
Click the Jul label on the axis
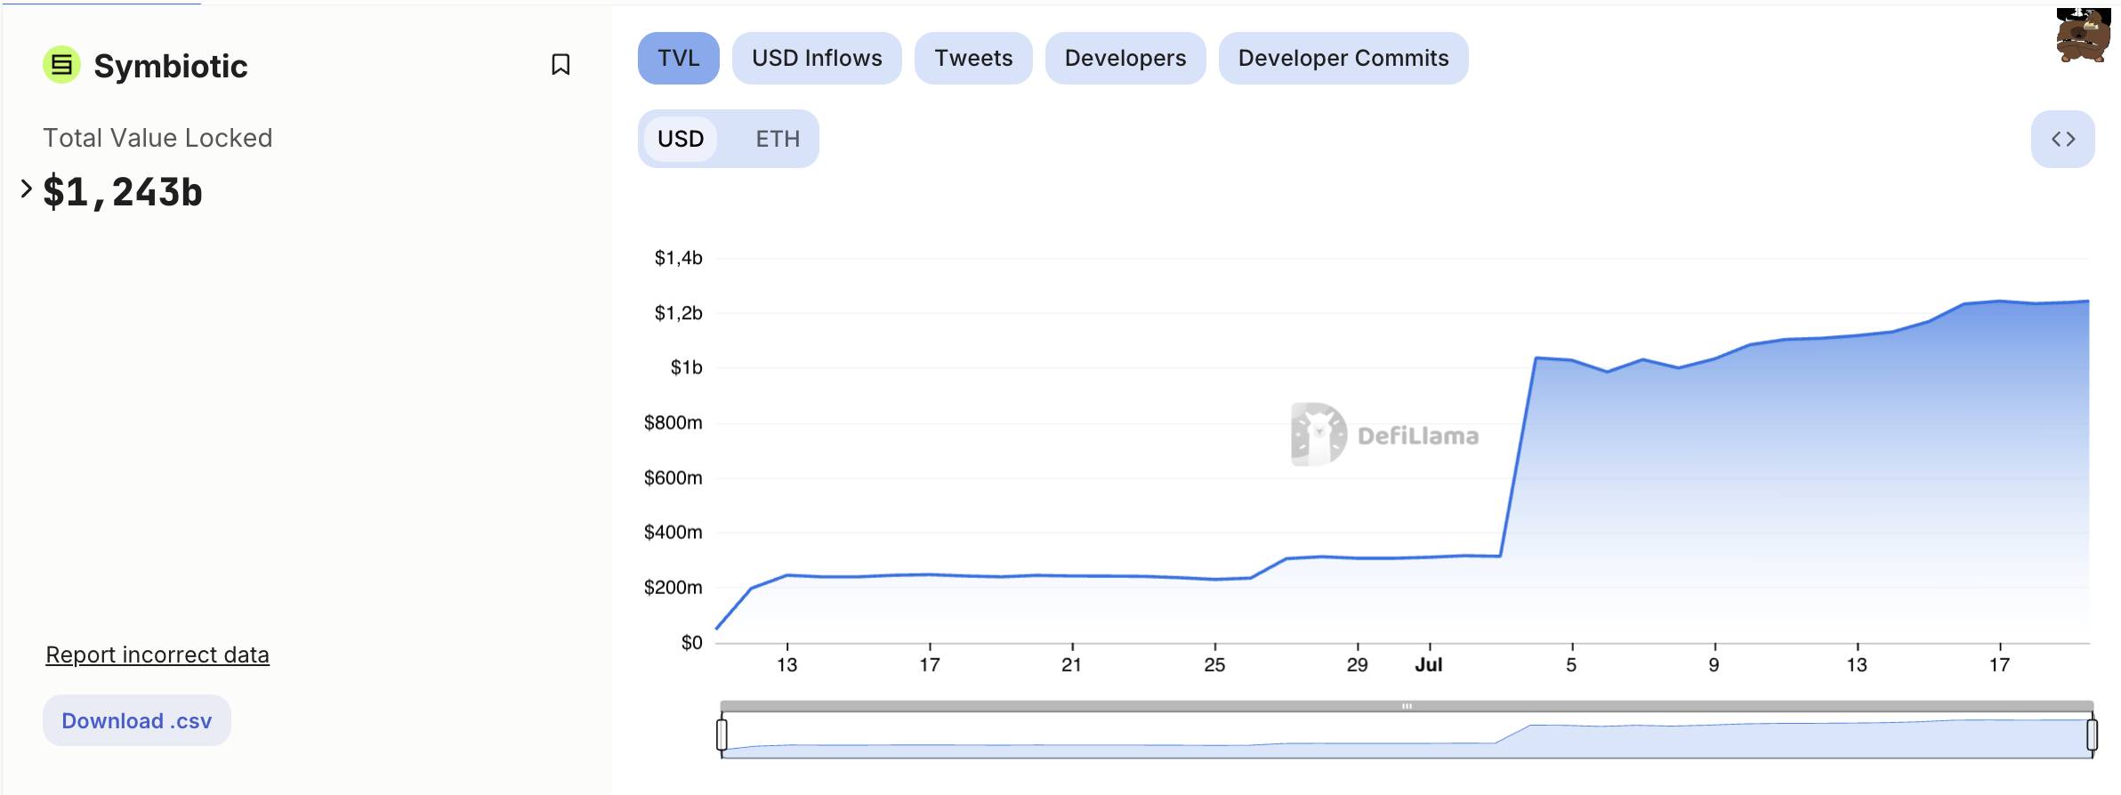(1429, 664)
